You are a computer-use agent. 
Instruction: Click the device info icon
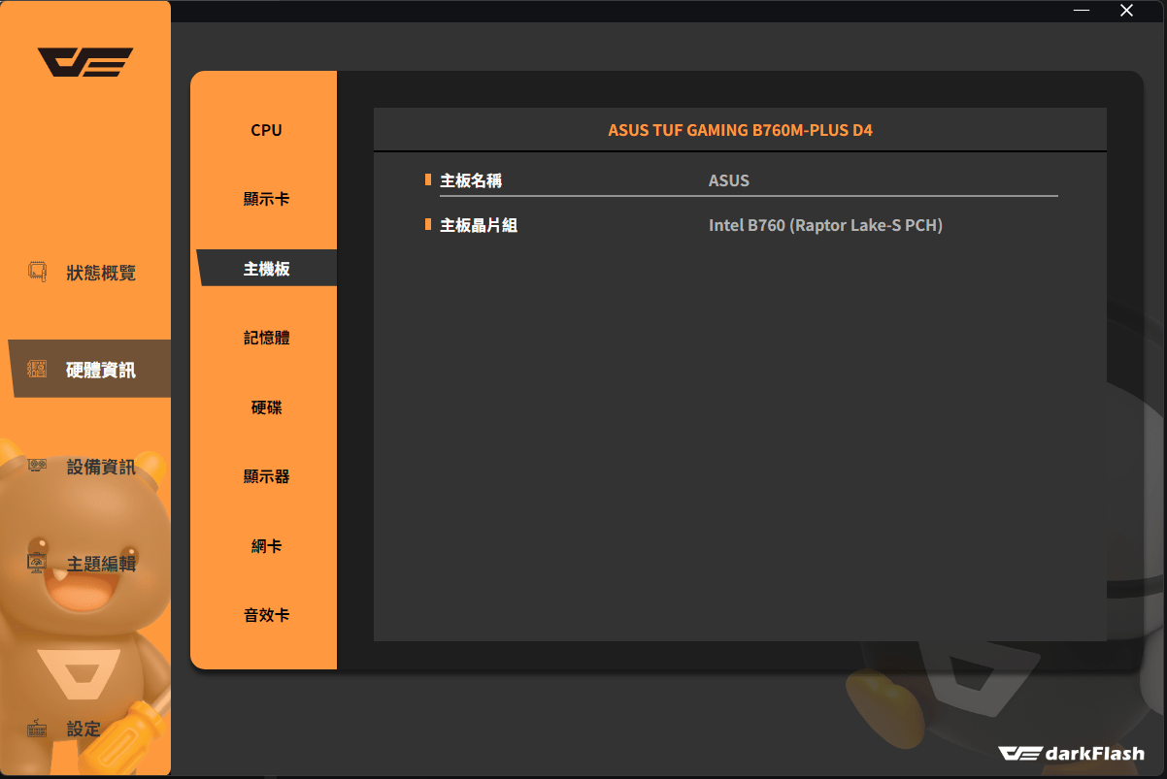(37, 467)
